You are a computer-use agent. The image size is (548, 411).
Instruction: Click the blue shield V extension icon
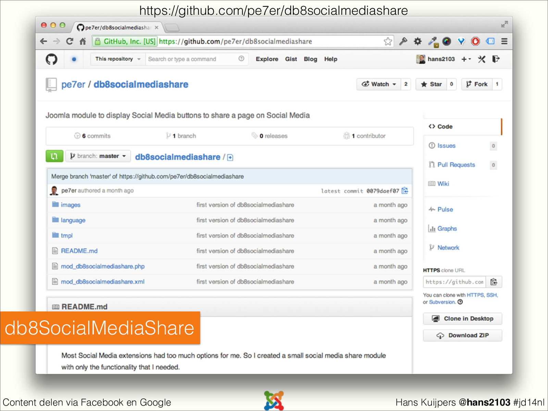point(461,41)
